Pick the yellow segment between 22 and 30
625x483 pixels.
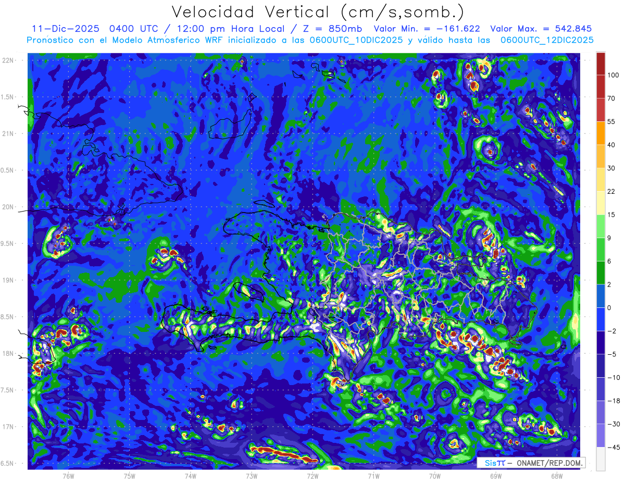601,180
